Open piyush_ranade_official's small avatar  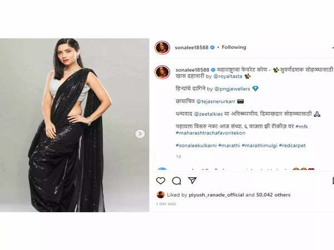pyautogui.click(x=161, y=194)
